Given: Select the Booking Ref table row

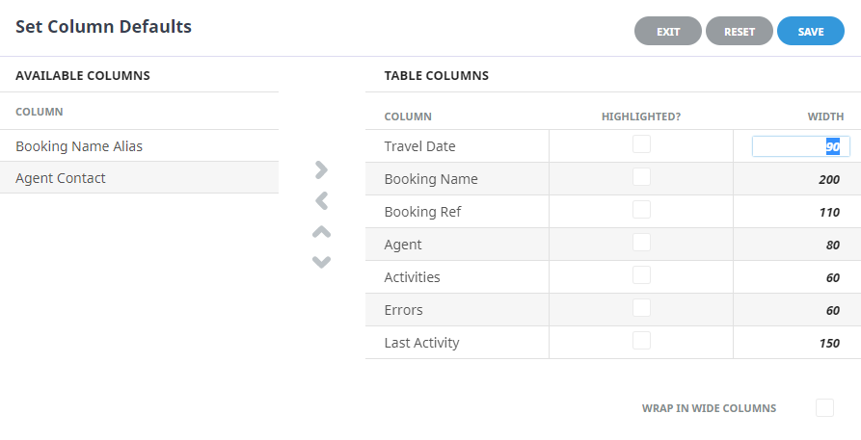Looking at the screenshot, I should pyautogui.click(x=613, y=212).
